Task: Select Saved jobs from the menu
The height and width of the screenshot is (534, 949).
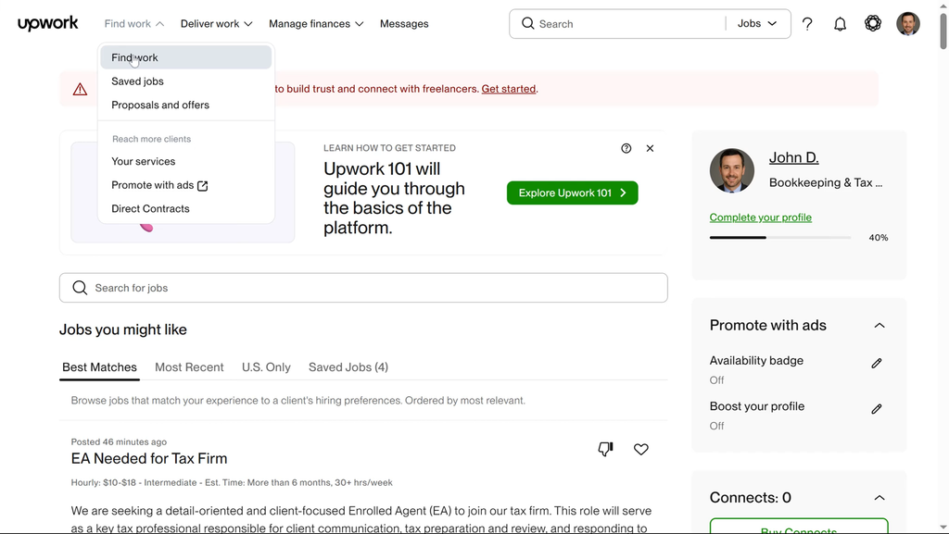Action: (x=137, y=81)
